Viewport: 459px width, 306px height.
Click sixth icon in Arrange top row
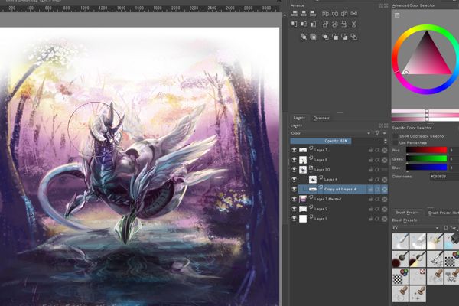click(x=344, y=14)
